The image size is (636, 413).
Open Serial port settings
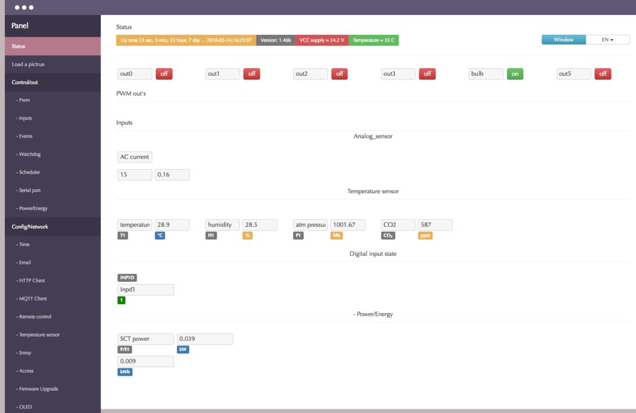[x=53, y=190]
